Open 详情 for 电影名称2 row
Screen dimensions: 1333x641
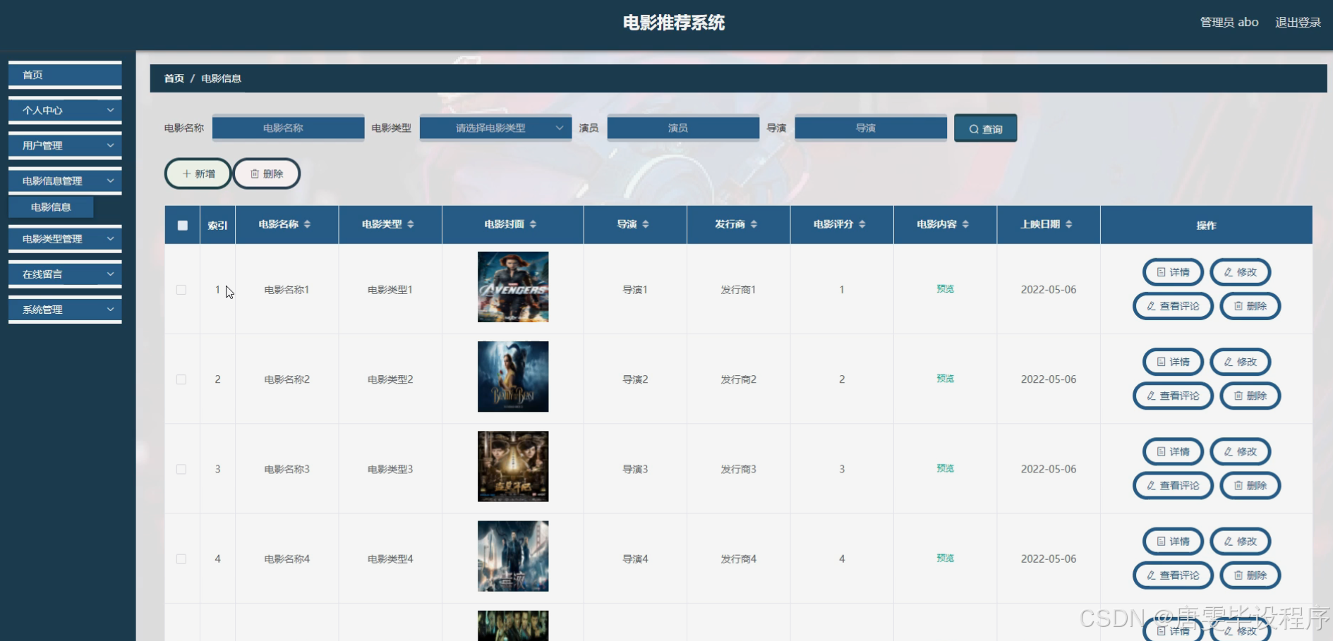[x=1173, y=362]
